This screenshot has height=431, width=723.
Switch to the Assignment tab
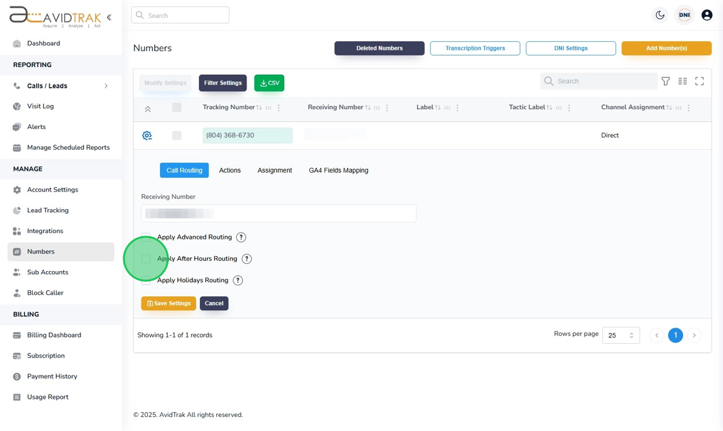click(x=275, y=170)
